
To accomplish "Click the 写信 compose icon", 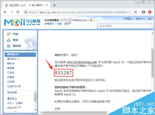I will (x=9, y=34).
